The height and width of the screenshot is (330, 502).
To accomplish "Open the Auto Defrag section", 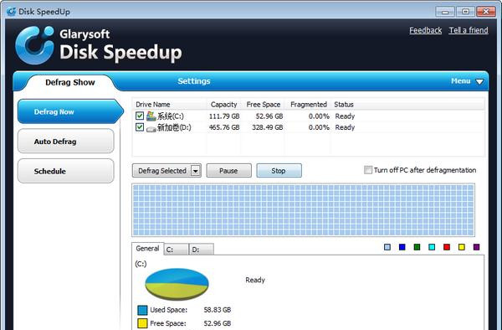I will click(x=66, y=142).
